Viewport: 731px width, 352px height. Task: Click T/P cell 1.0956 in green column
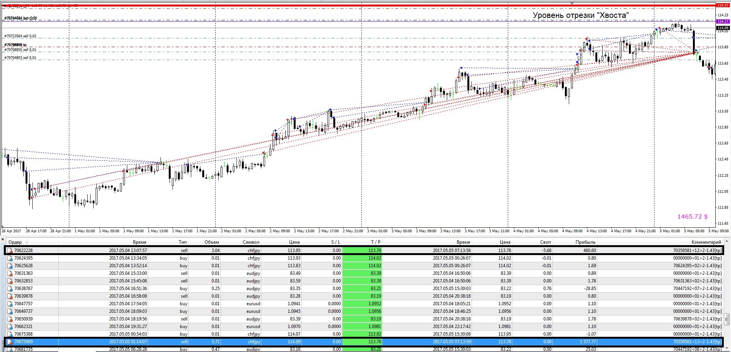362,311
